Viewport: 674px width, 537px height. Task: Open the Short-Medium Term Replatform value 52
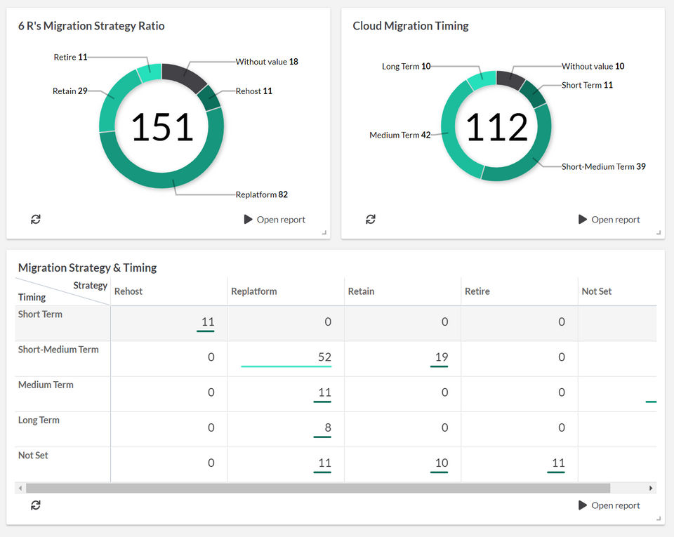324,357
